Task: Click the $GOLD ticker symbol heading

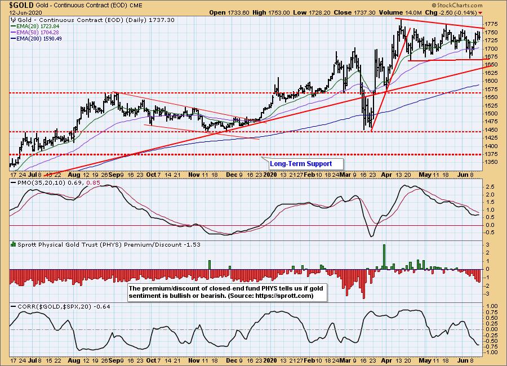Action: [21, 5]
